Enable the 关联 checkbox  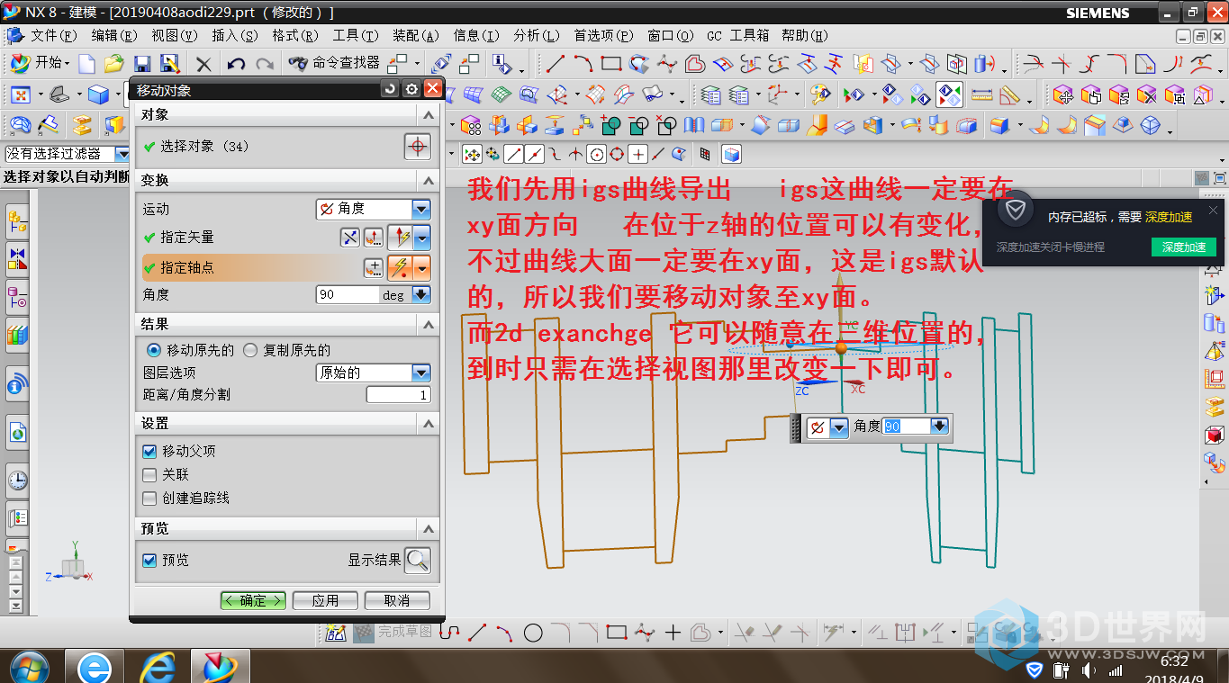point(150,474)
